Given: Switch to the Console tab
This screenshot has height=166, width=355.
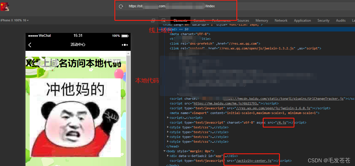Looking at the screenshot, I should [200, 21].
